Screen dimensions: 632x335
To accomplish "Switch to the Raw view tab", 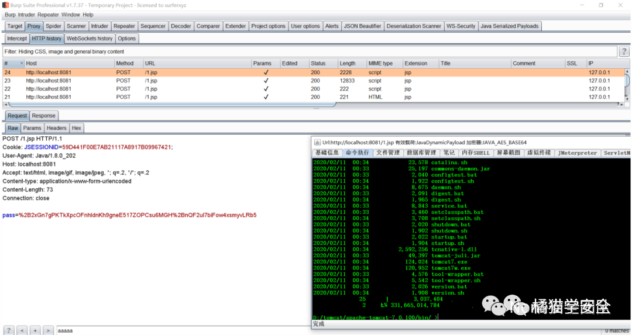I will (13, 128).
